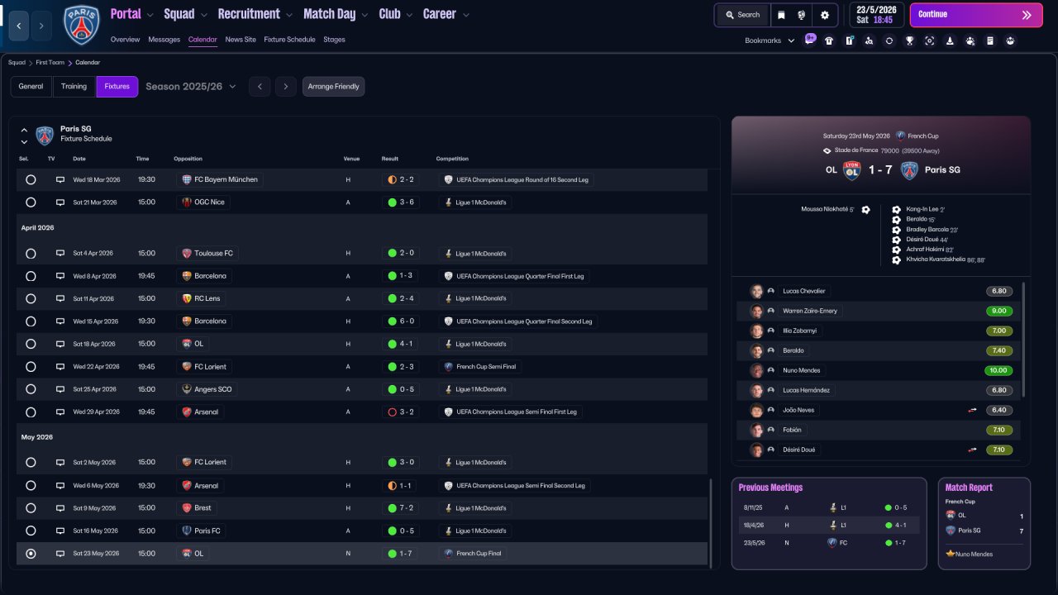Open the staff group shortcut icon
The image size is (1058, 595).
(970, 40)
